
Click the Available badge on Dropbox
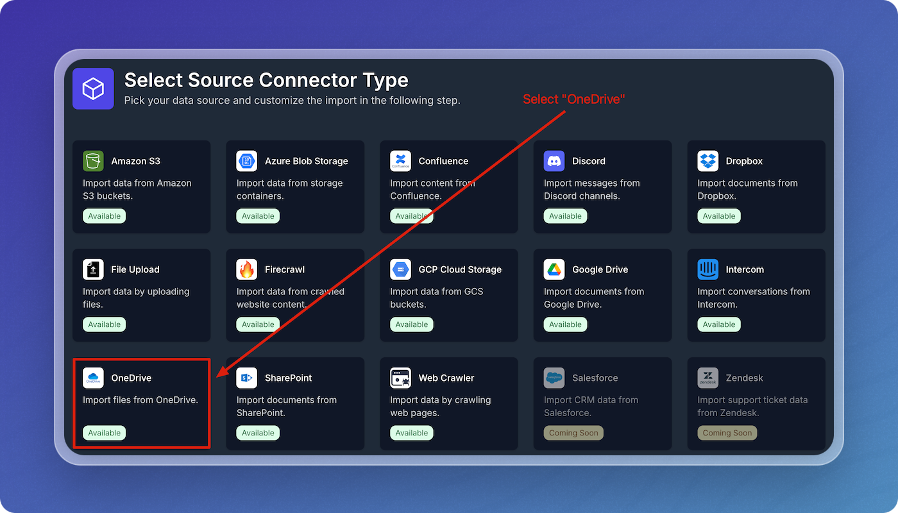[x=719, y=216]
